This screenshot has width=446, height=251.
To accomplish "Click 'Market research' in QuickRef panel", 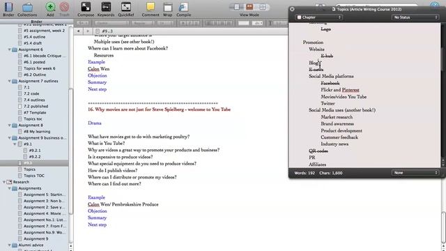I will tap(337, 117).
